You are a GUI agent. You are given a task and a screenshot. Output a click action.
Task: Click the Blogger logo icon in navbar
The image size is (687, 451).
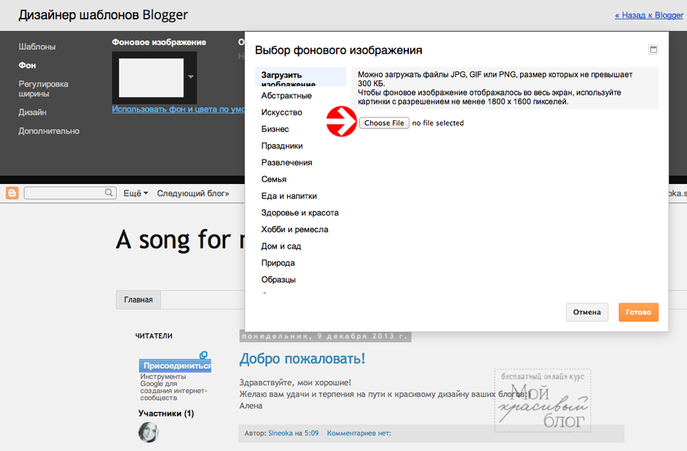point(12,193)
